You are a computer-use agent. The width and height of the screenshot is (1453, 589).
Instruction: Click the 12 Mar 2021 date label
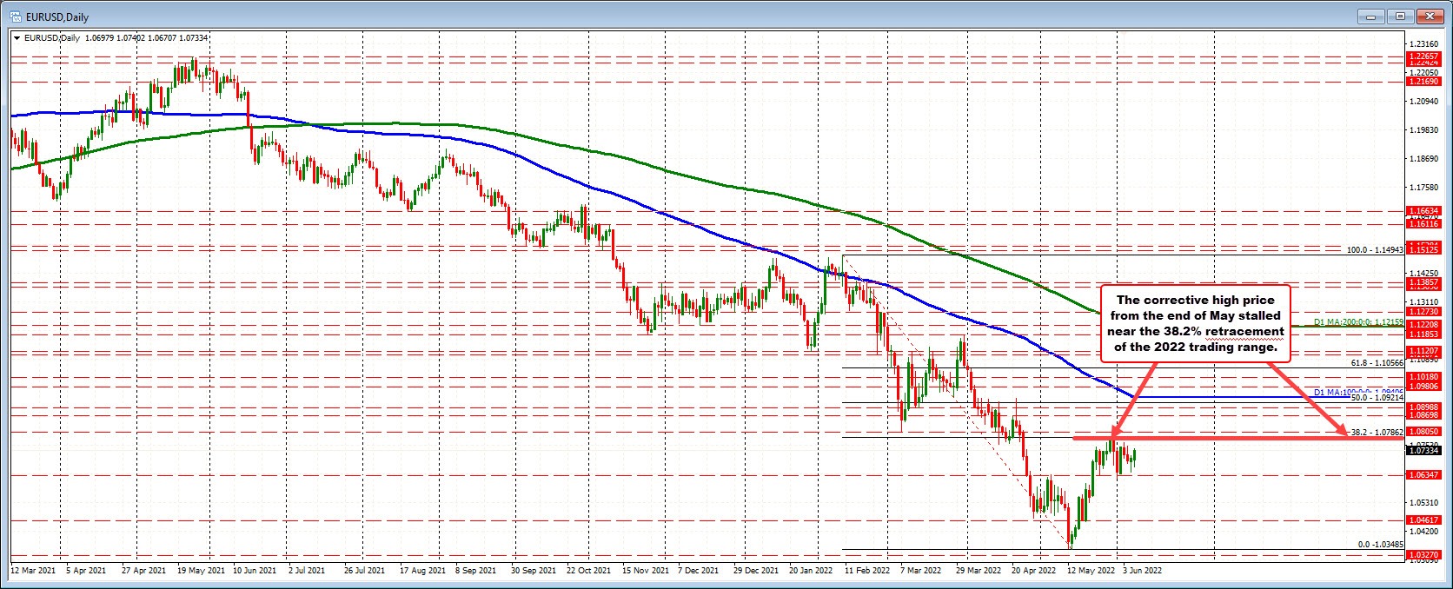coord(35,572)
